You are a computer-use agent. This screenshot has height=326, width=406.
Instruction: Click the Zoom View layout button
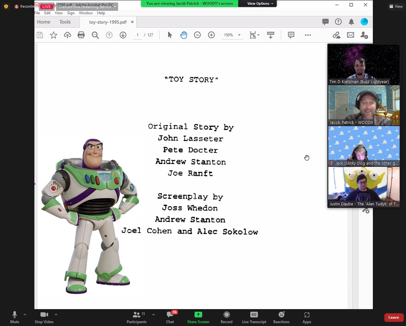coord(396,6)
